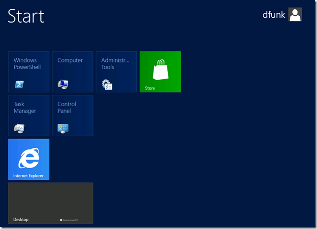Click the dfunk user avatar picture
This screenshot has width=317, height=229.
pos(295,15)
